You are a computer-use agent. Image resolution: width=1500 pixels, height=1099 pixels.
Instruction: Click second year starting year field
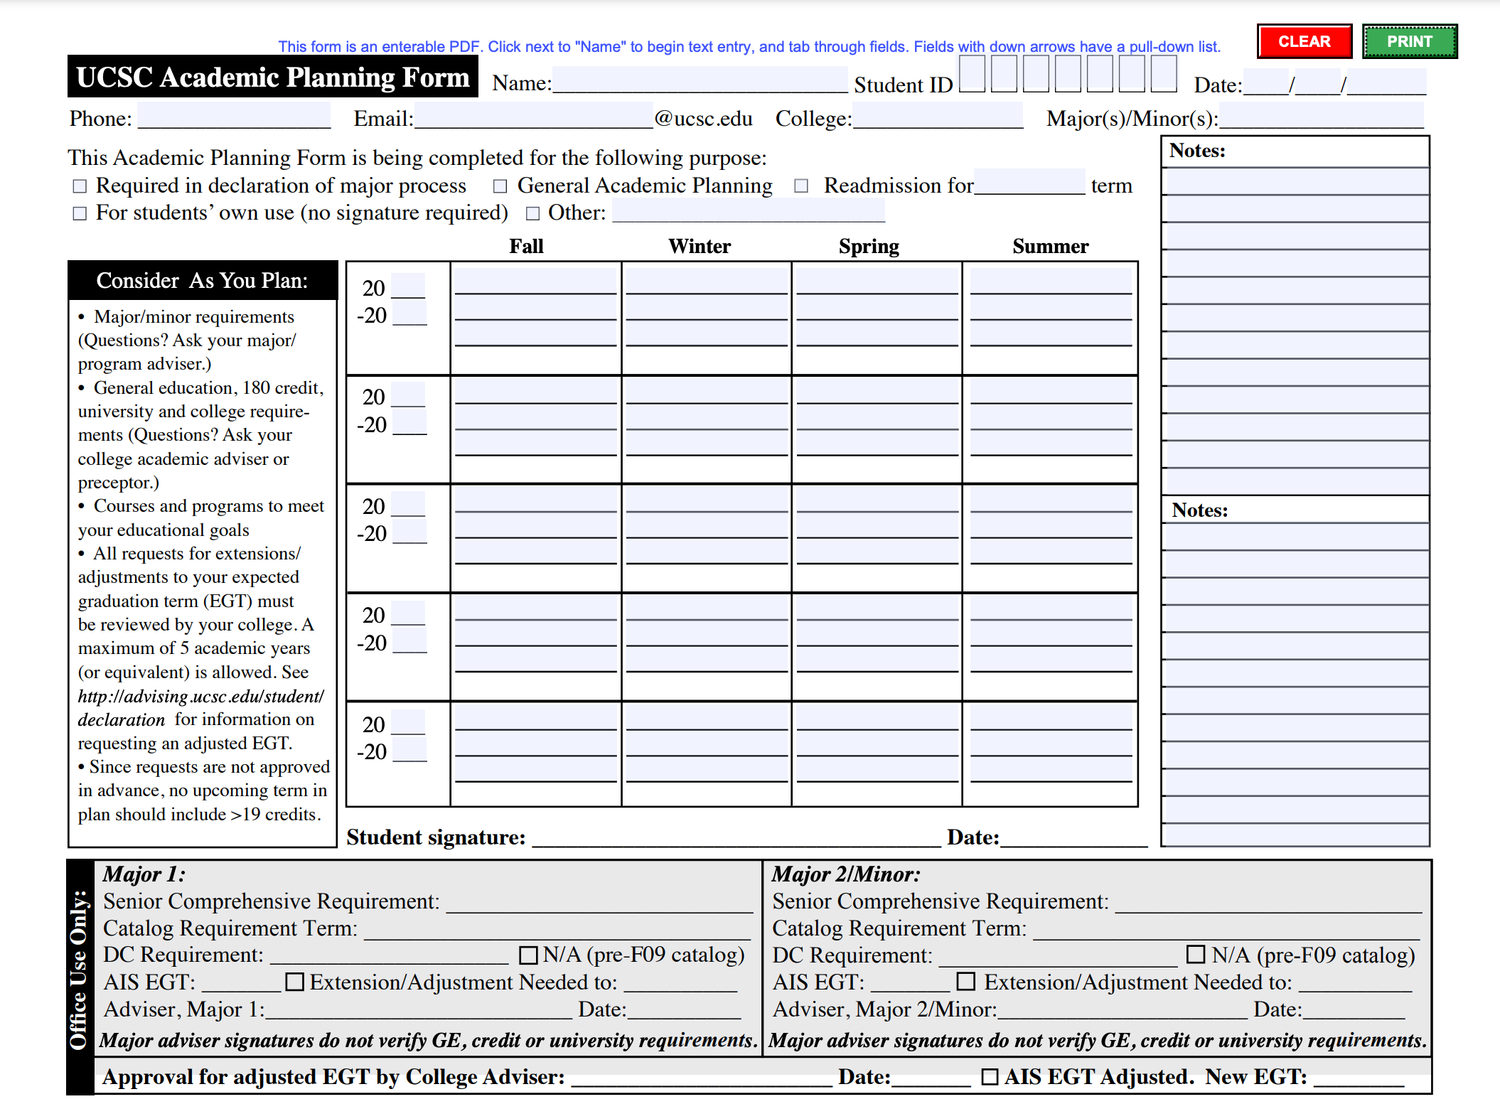408,395
